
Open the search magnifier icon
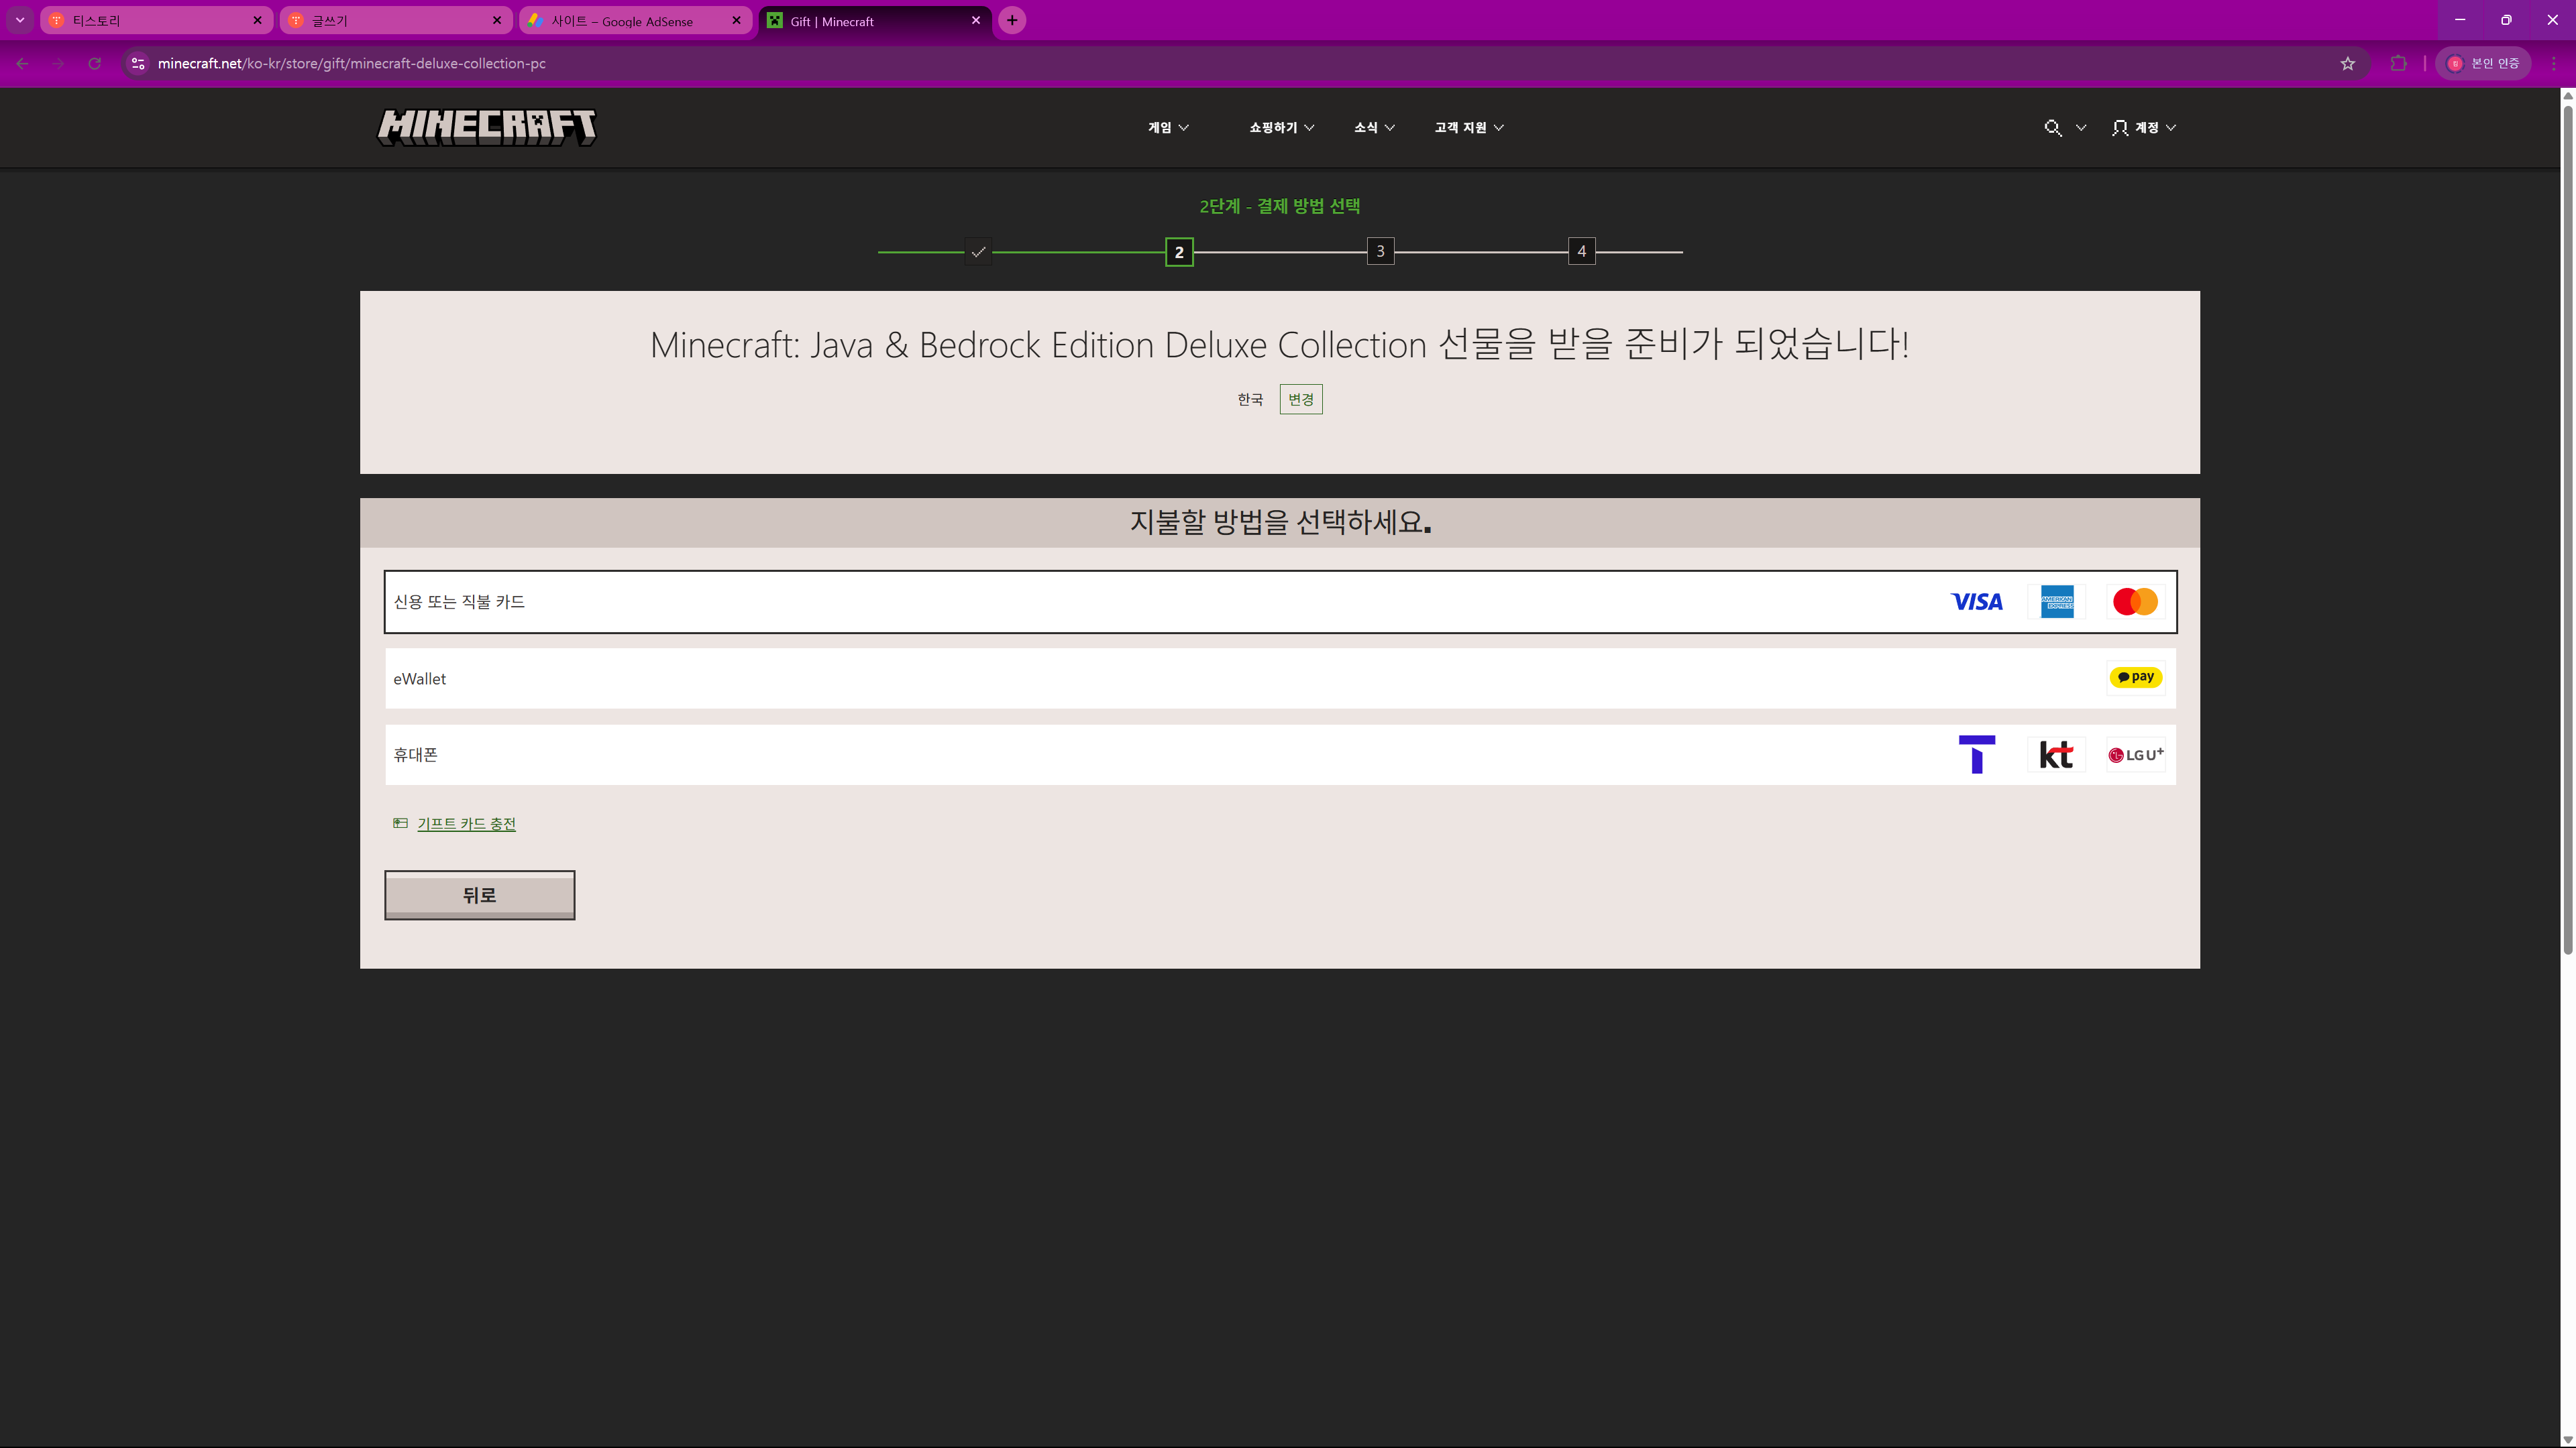[2053, 128]
